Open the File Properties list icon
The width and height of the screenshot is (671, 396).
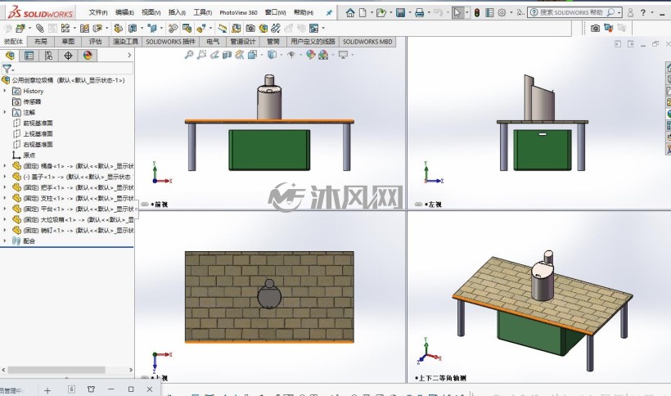pos(489,13)
